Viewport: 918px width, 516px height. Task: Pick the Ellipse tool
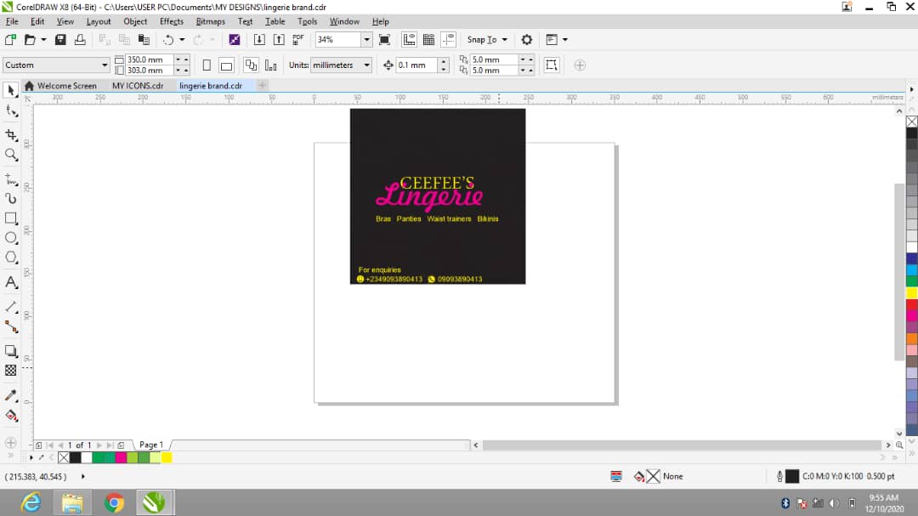11,238
